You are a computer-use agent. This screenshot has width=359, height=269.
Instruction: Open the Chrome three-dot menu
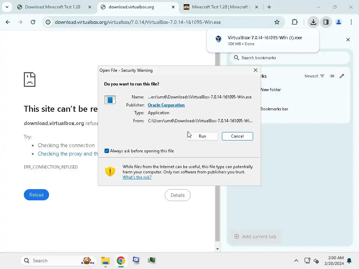[351, 22]
